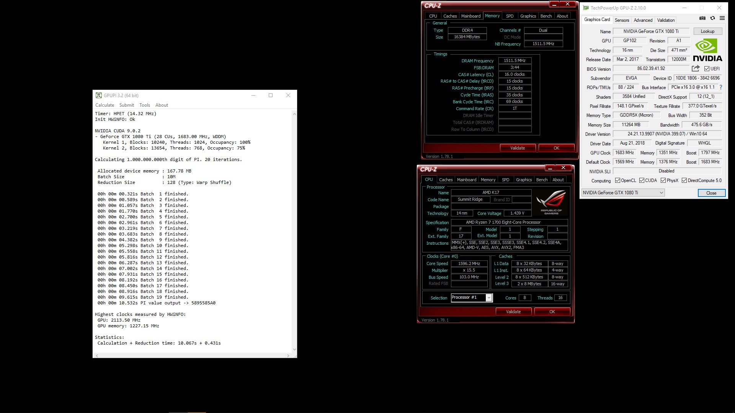The image size is (735, 413).
Task: Open GPUPI About menu
Action: (x=162, y=105)
